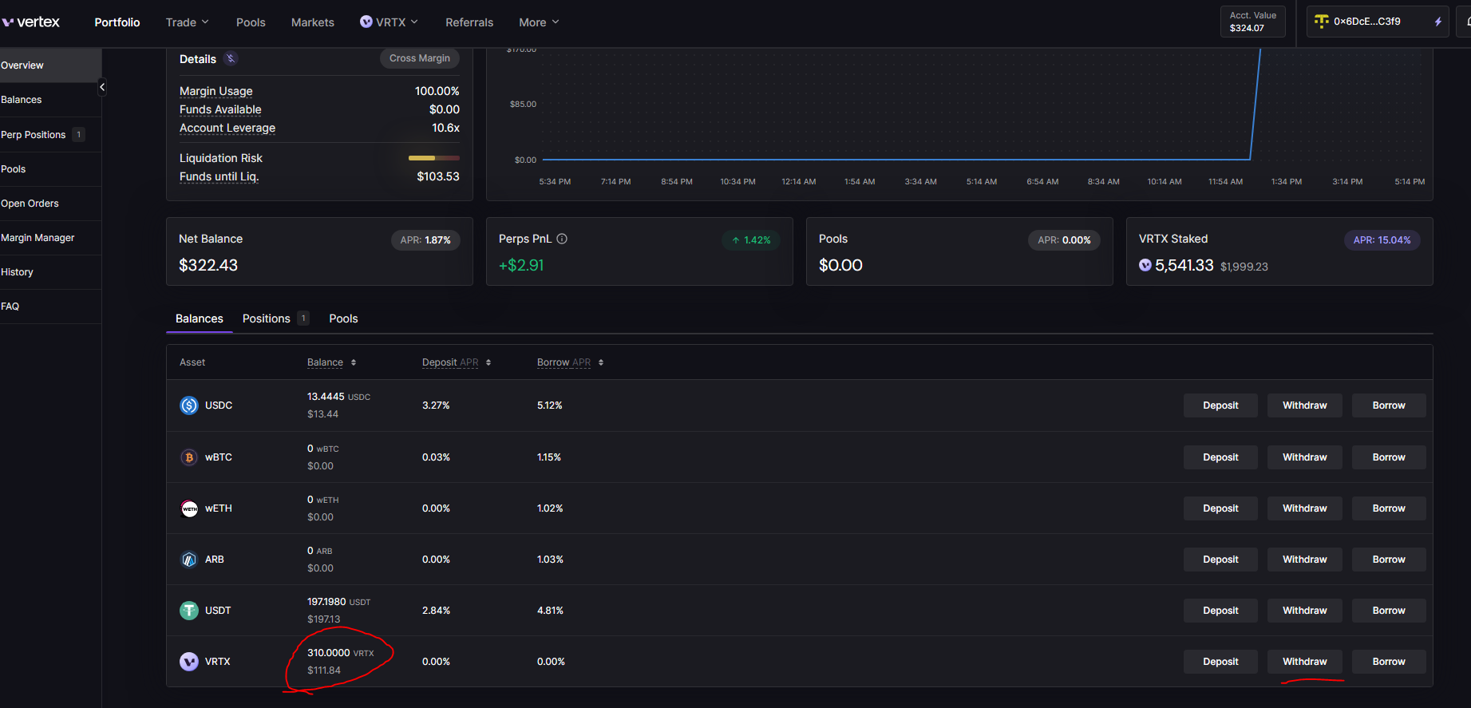
Task: Sort by Balance column arrows
Action: pyautogui.click(x=354, y=362)
